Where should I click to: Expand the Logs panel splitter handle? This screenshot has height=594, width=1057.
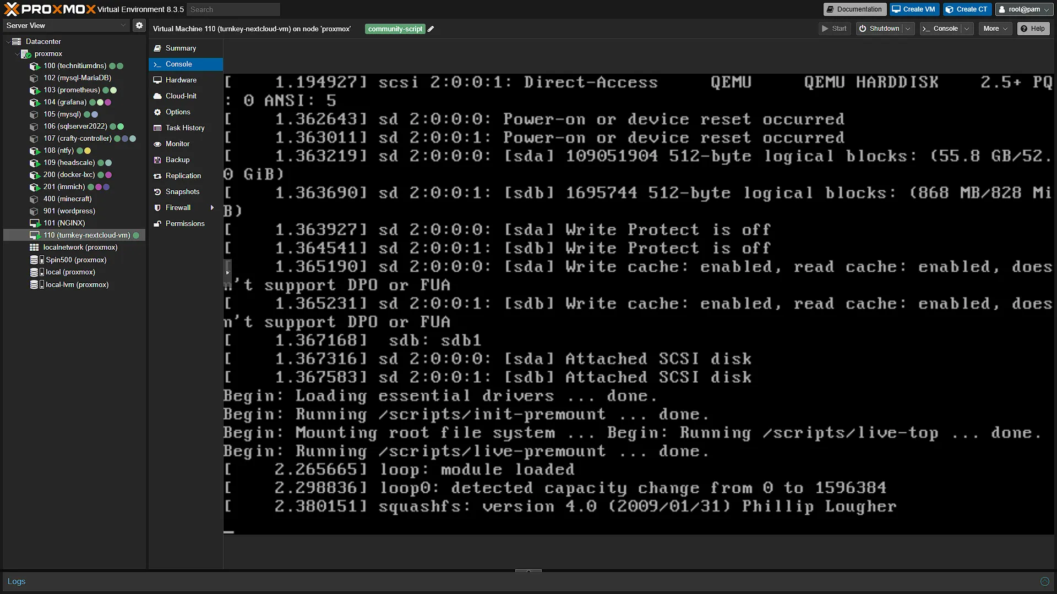(x=528, y=571)
